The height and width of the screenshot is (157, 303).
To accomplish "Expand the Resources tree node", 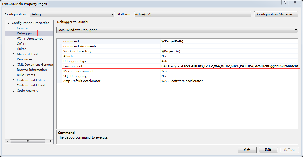I will click(x=14, y=59).
